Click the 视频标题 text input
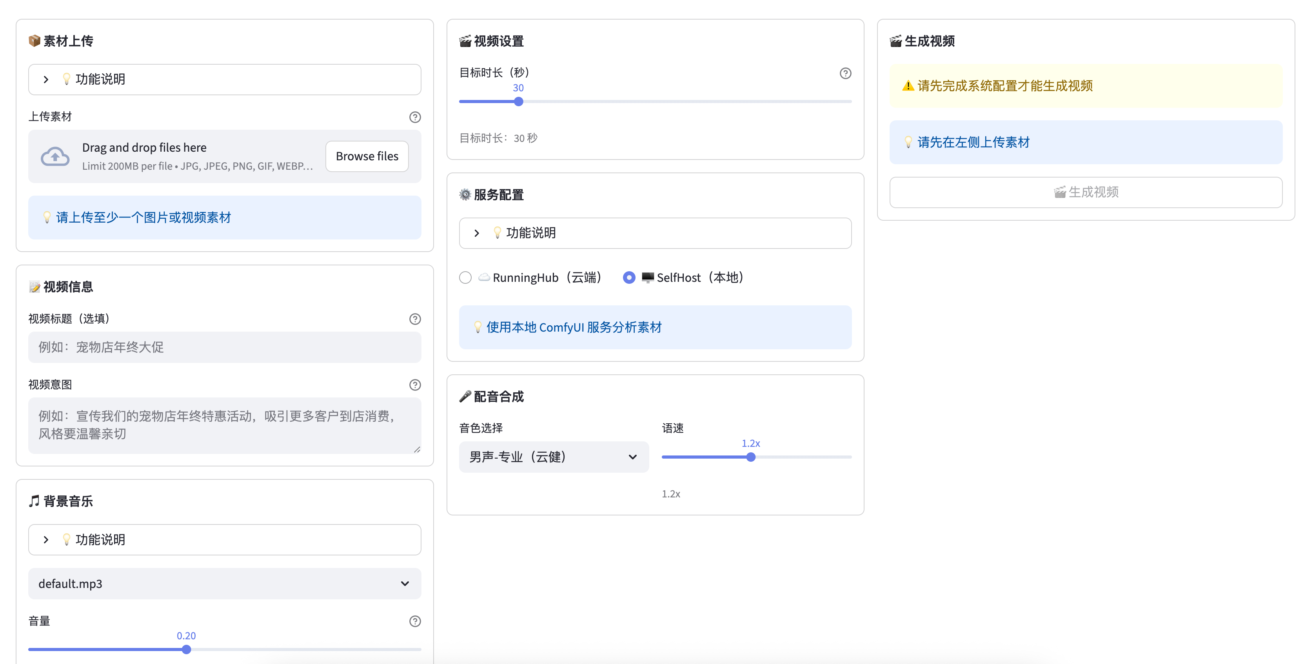Viewport: 1304px width, 664px height. click(224, 347)
